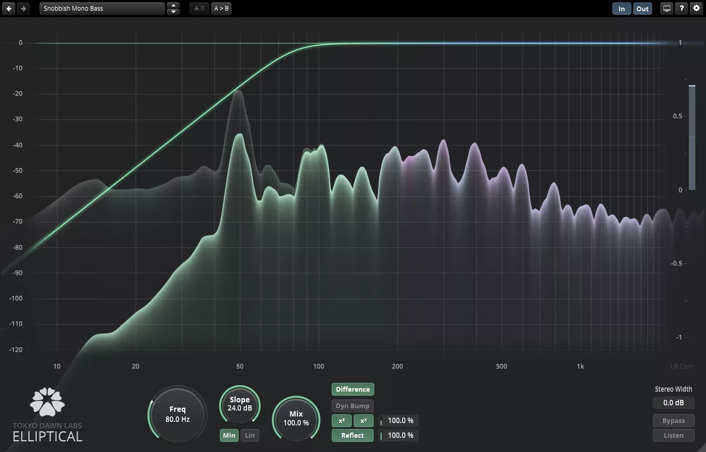Toggle the Difference mode button
706x452 pixels.
click(x=353, y=389)
